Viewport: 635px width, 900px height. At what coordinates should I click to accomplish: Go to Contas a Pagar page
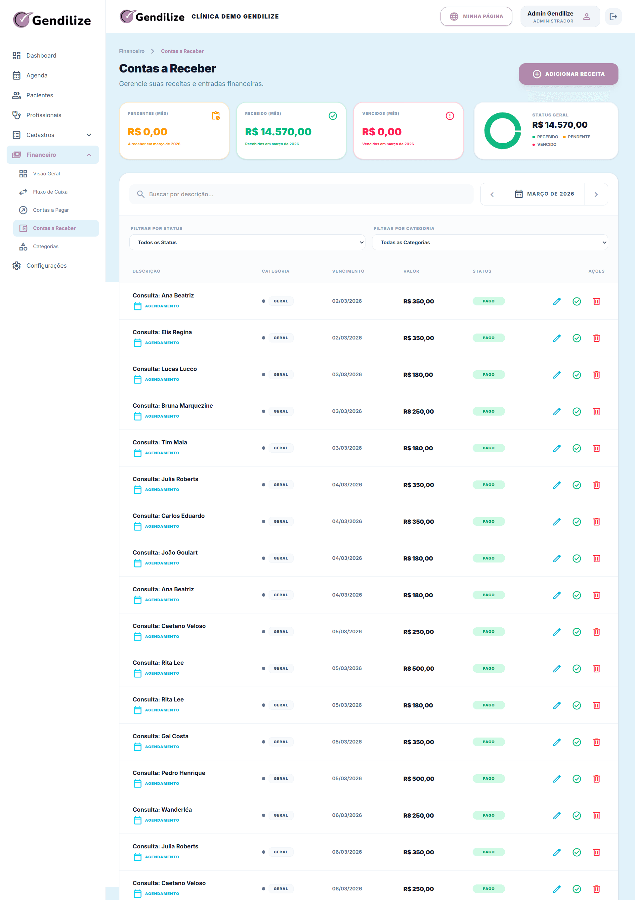pos(51,210)
